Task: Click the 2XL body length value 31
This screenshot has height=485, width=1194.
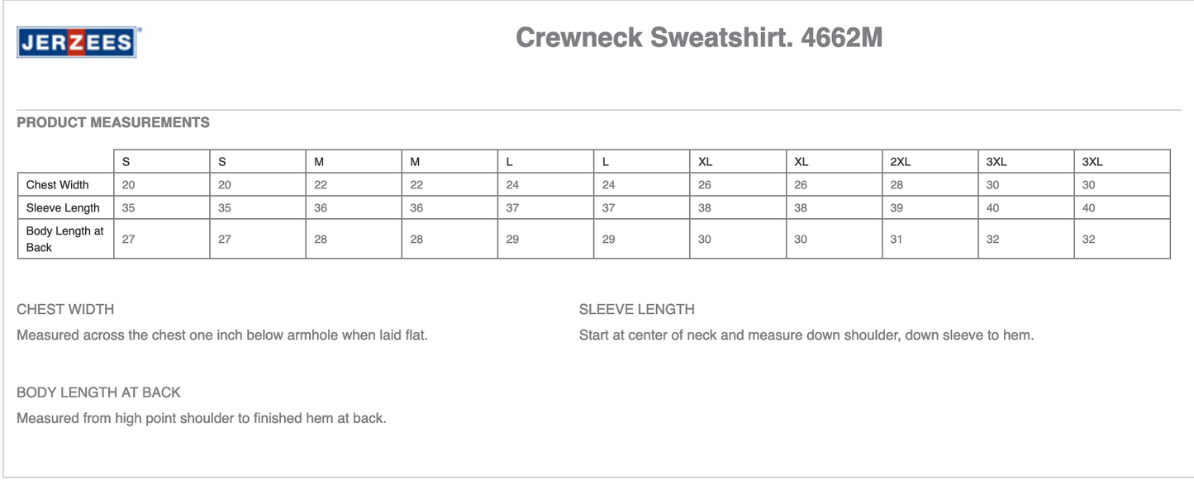Action: [x=897, y=240]
